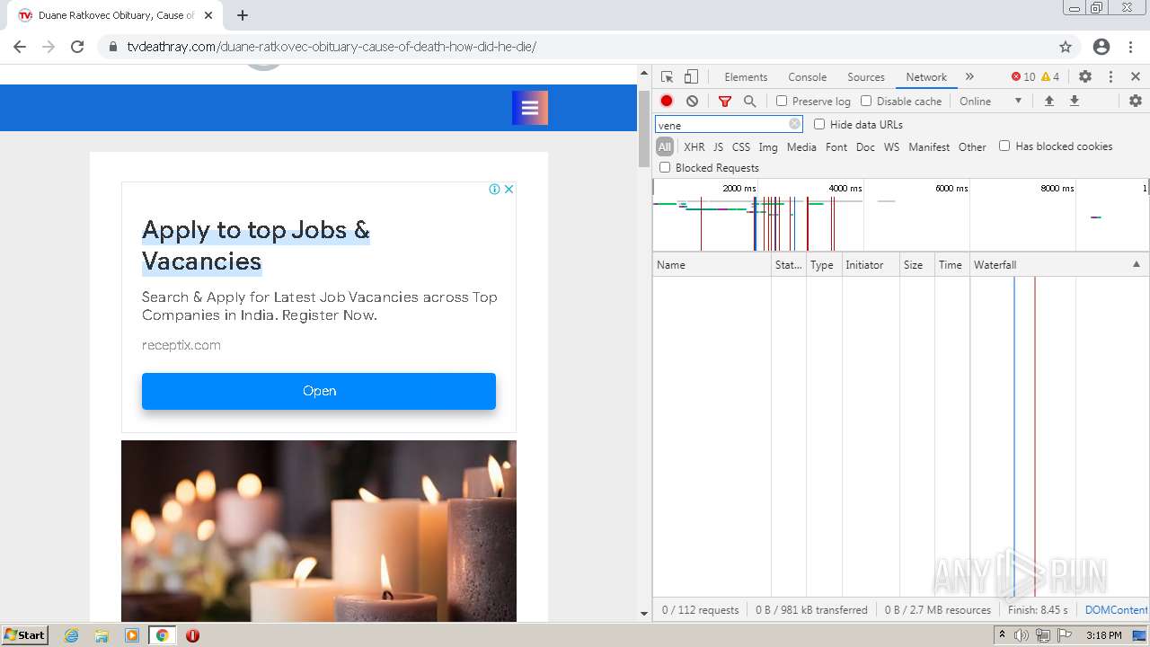Viewport: 1150px width, 647px height.
Task: Open network settings gear icon
Action: (x=1136, y=102)
